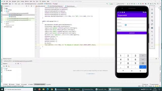Click the patente input field in the emulator
Viewport: 162px width, 91px height.
point(132,19)
